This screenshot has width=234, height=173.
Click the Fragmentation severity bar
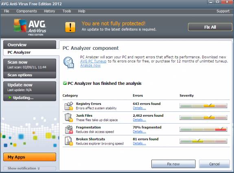pos(203,129)
